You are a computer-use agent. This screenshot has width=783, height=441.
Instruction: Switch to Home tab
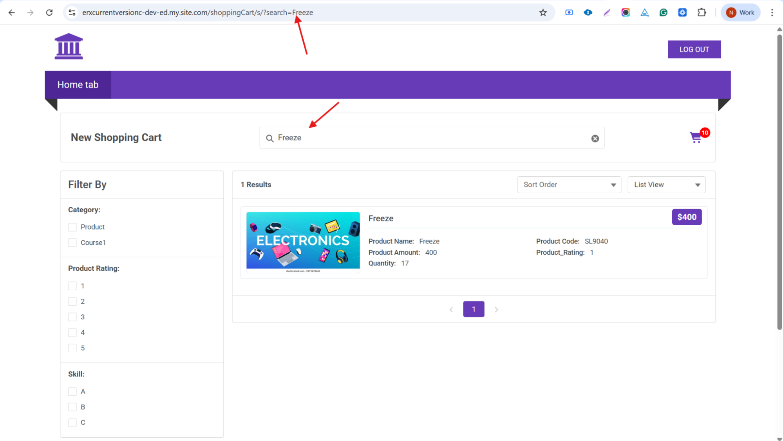point(78,85)
